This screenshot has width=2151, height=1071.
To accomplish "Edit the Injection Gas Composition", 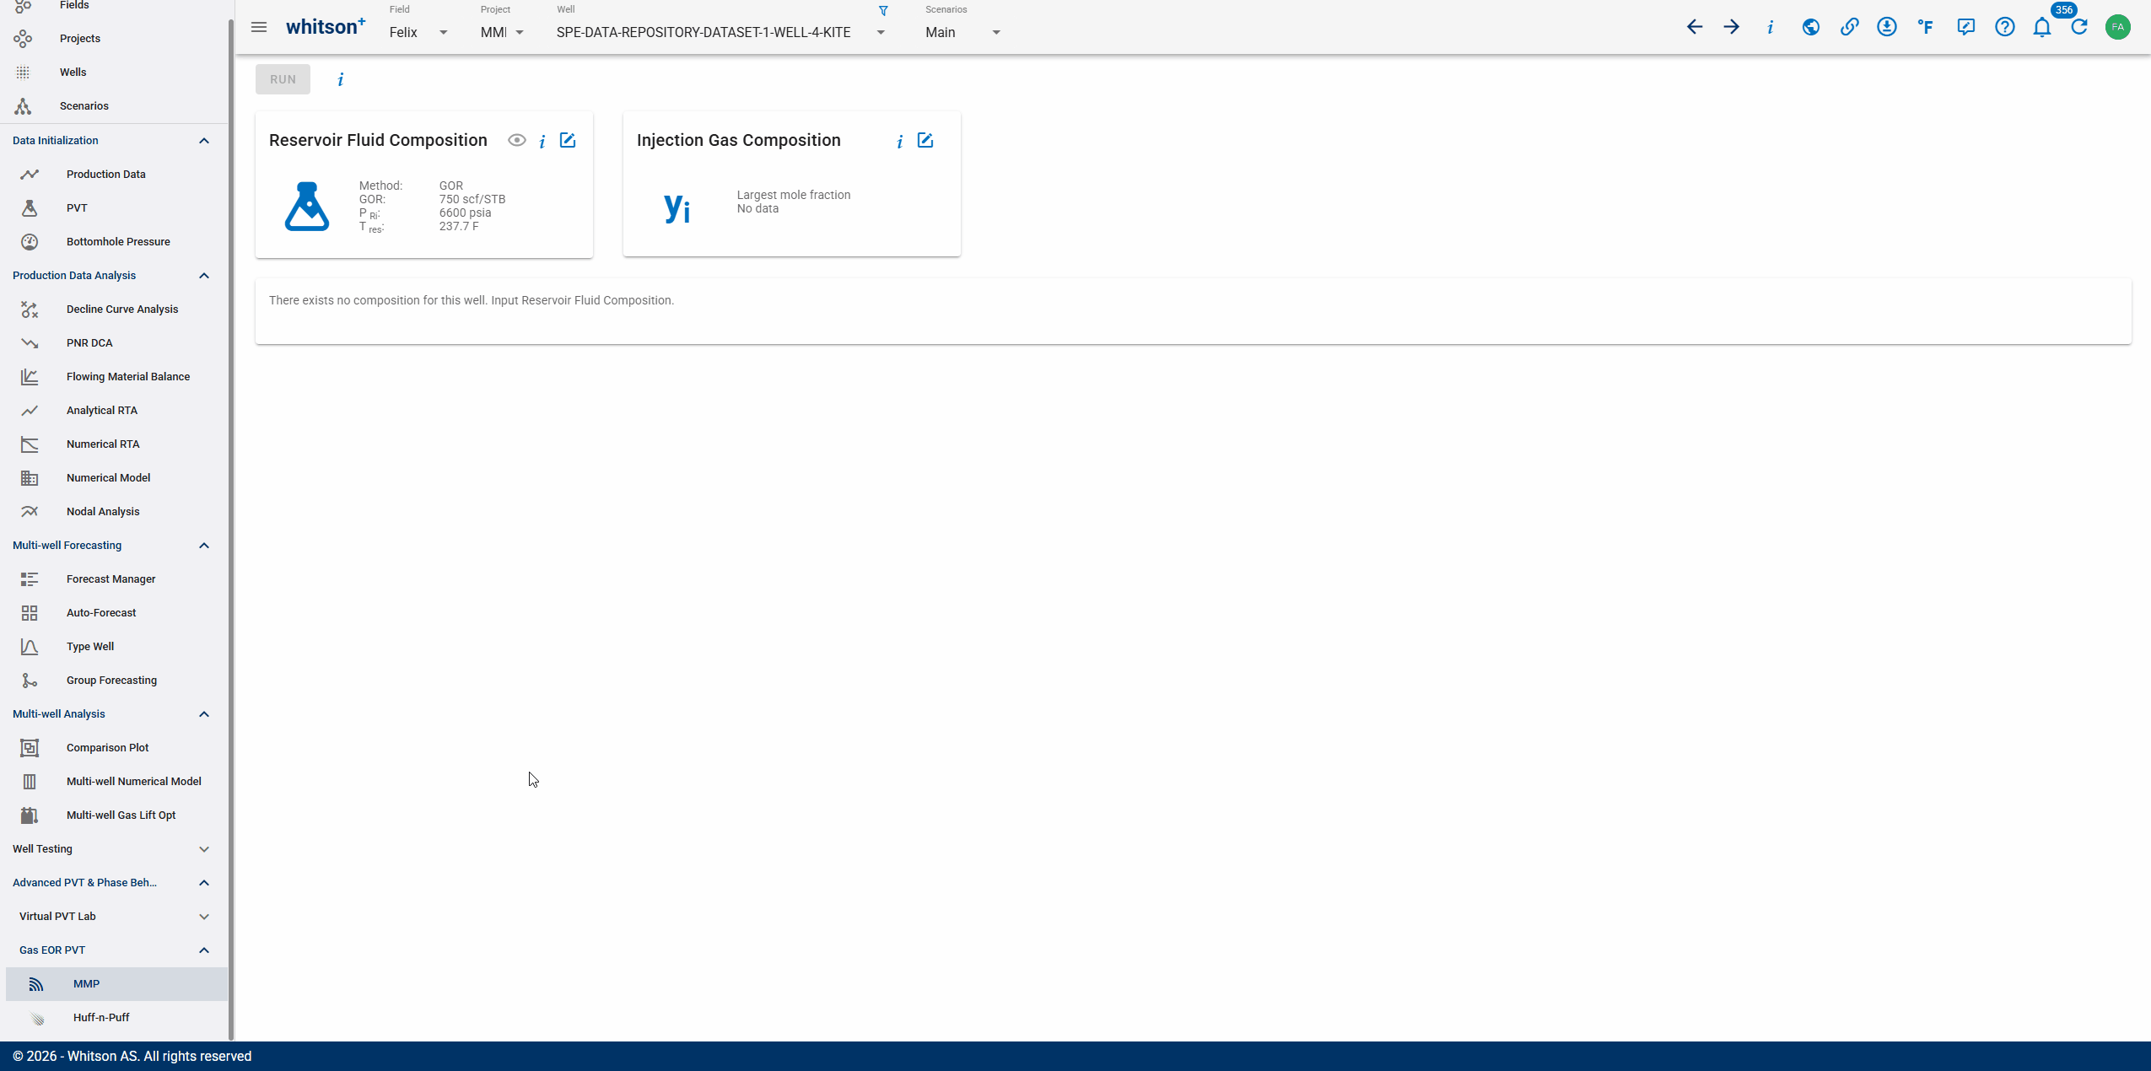I will (x=925, y=140).
